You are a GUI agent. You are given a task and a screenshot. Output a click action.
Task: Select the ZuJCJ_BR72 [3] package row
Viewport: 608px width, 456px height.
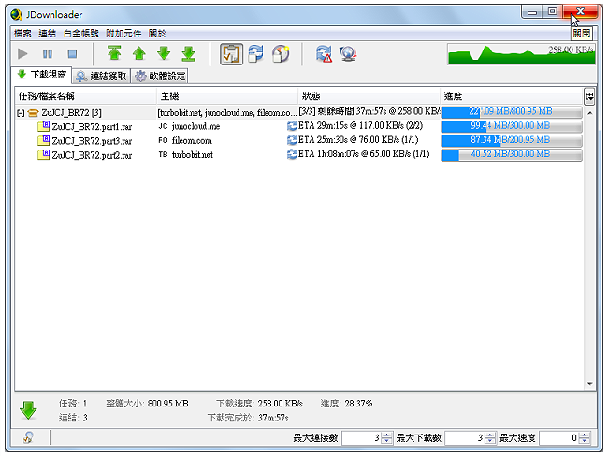click(298, 113)
